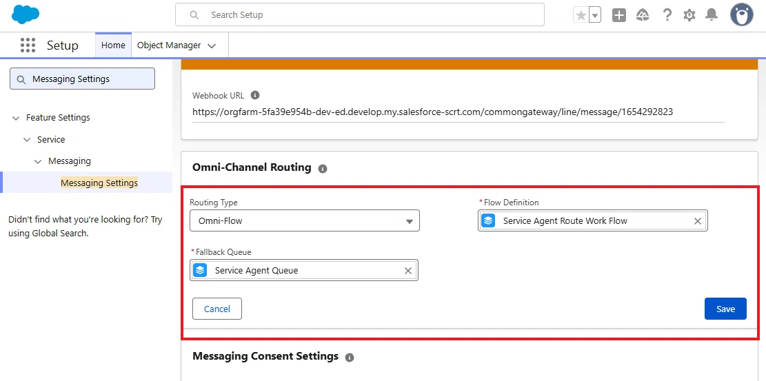The width and height of the screenshot is (766, 381).
Task: Open the App Launcher dots grid
Action: pos(28,45)
